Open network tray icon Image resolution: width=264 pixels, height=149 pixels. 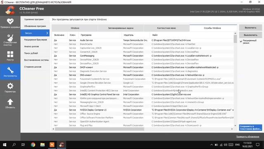click(221, 145)
